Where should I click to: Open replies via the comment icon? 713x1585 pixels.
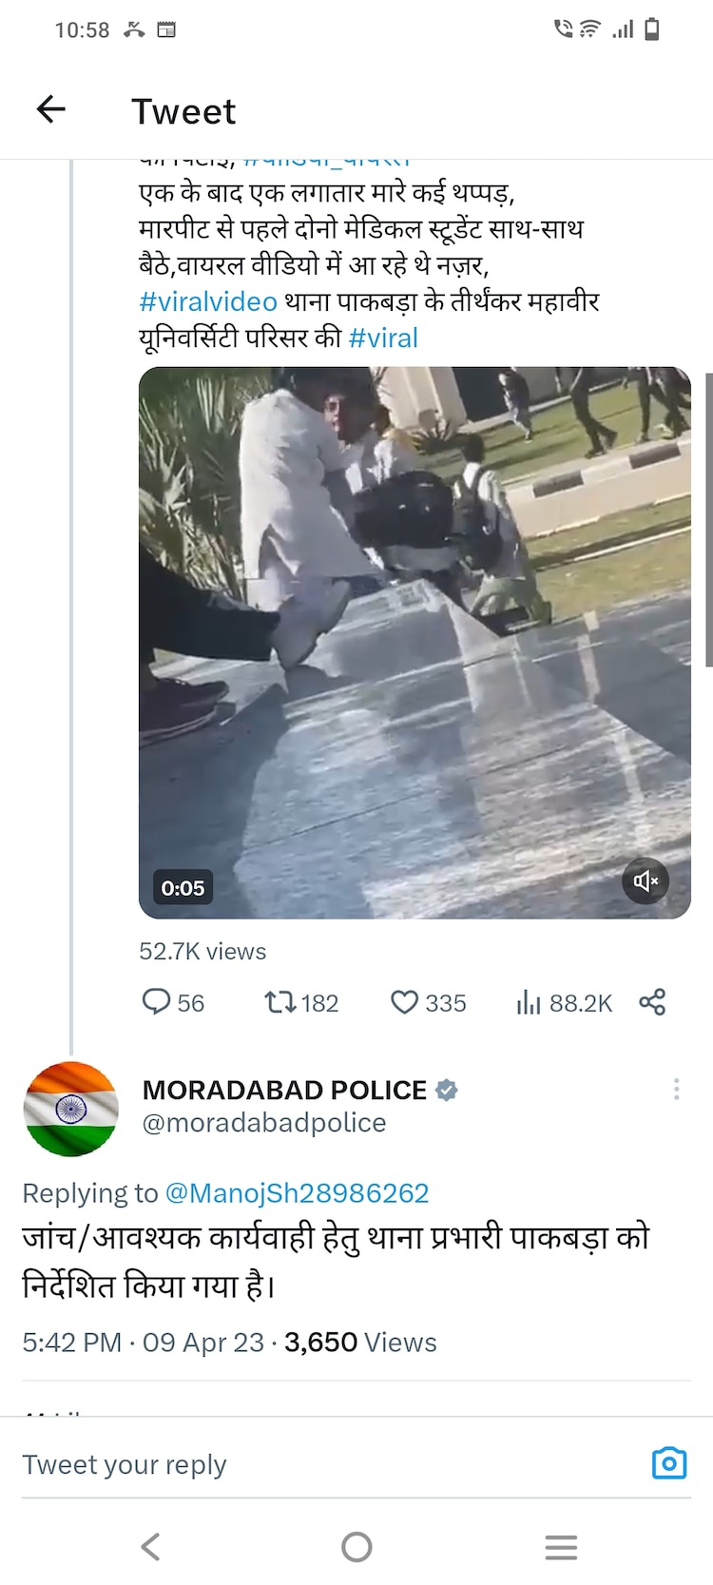tap(156, 1002)
